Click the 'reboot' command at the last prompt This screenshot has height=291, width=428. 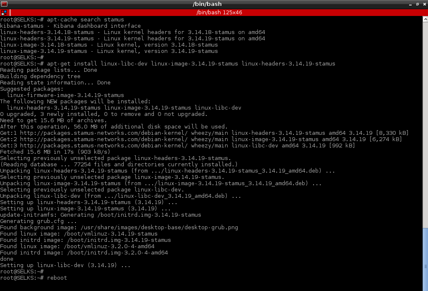pos(57,278)
